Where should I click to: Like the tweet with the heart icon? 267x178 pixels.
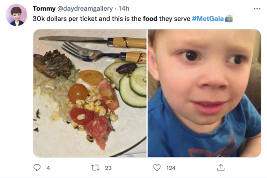[157, 168]
